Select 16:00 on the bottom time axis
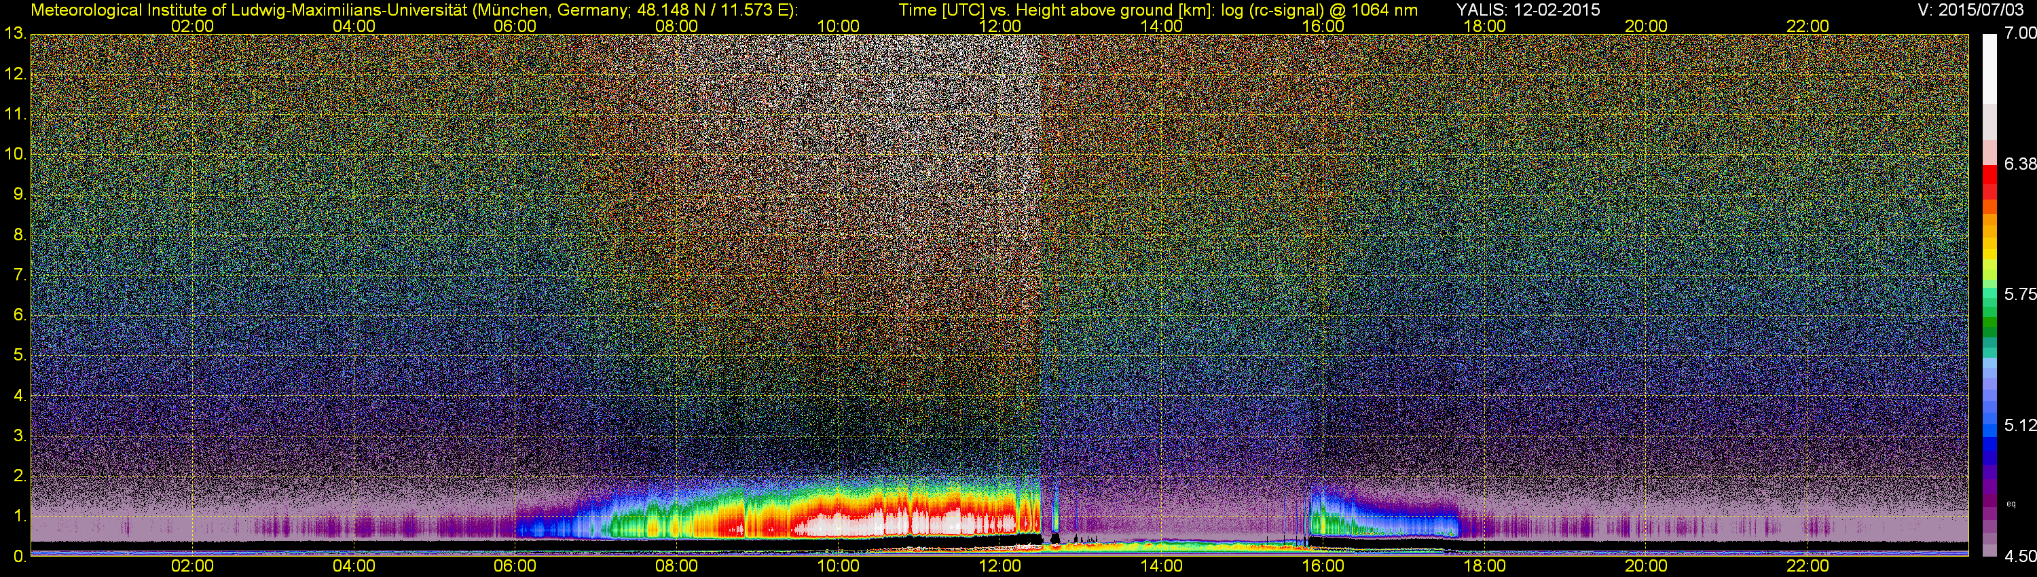Image resolution: width=2037 pixels, height=577 pixels. click(x=1323, y=566)
